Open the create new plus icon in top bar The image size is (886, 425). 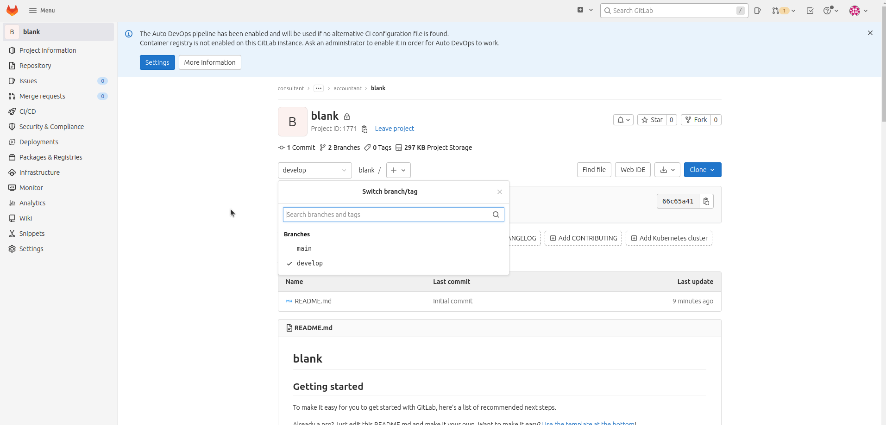(585, 10)
